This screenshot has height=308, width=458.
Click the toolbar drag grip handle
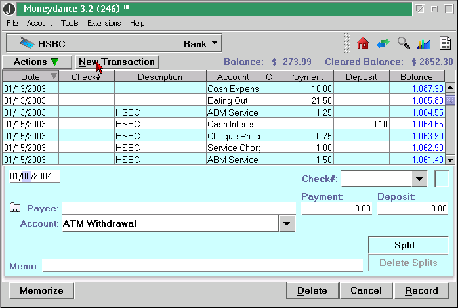click(x=347, y=43)
